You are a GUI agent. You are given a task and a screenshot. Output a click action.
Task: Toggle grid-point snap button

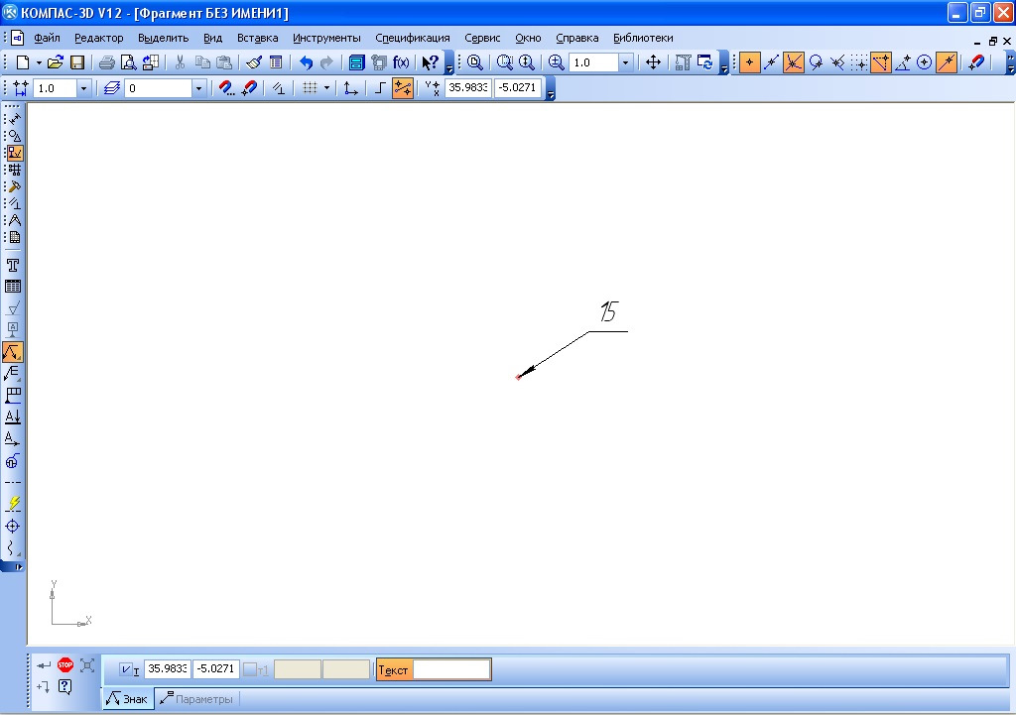pyautogui.click(x=859, y=62)
